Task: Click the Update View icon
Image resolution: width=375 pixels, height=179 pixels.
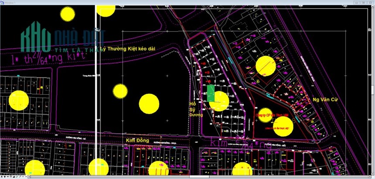Action: click(2, 177)
